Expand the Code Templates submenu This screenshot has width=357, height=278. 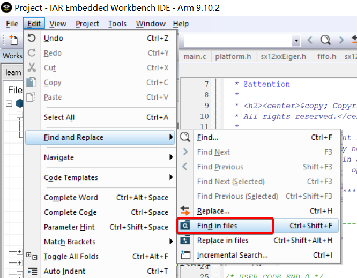pos(171,177)
